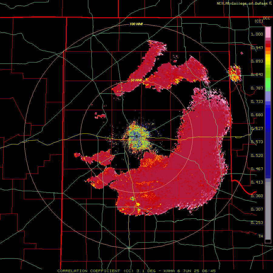The height and width of the screenshot is (273, 273).
Task: Click the 0.947 scale value
Action: click(x=257, y=48)
